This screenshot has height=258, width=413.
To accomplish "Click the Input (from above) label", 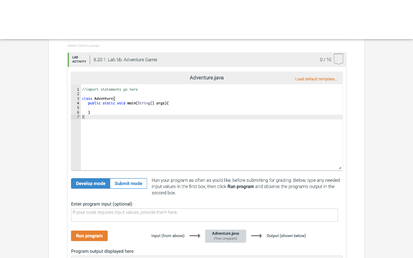I will point(168,235).
